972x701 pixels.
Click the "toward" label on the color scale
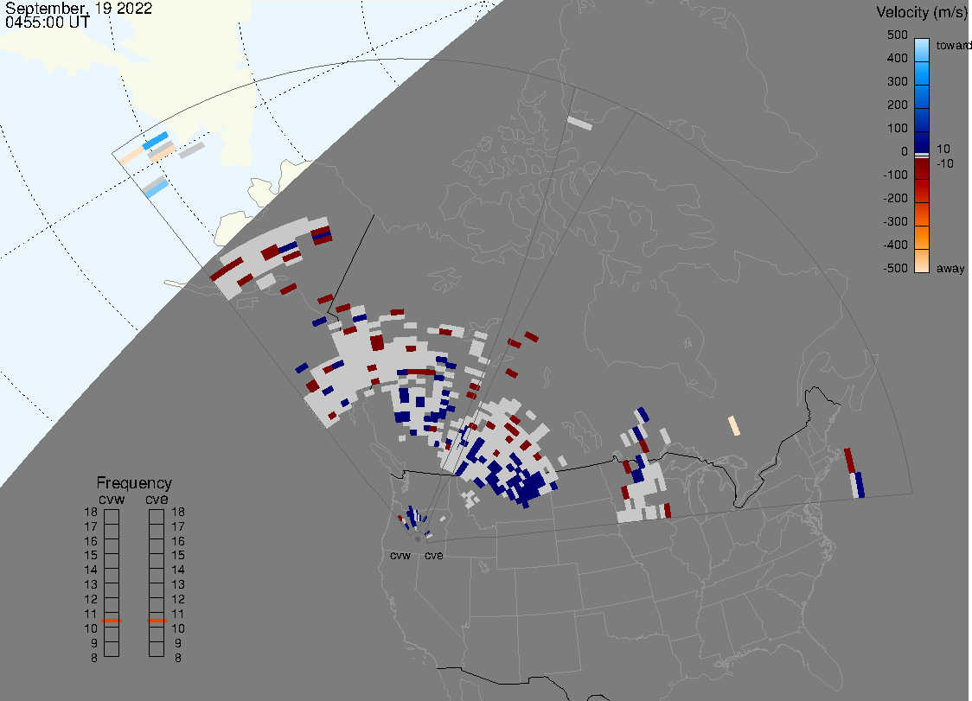tap(953, 45)
